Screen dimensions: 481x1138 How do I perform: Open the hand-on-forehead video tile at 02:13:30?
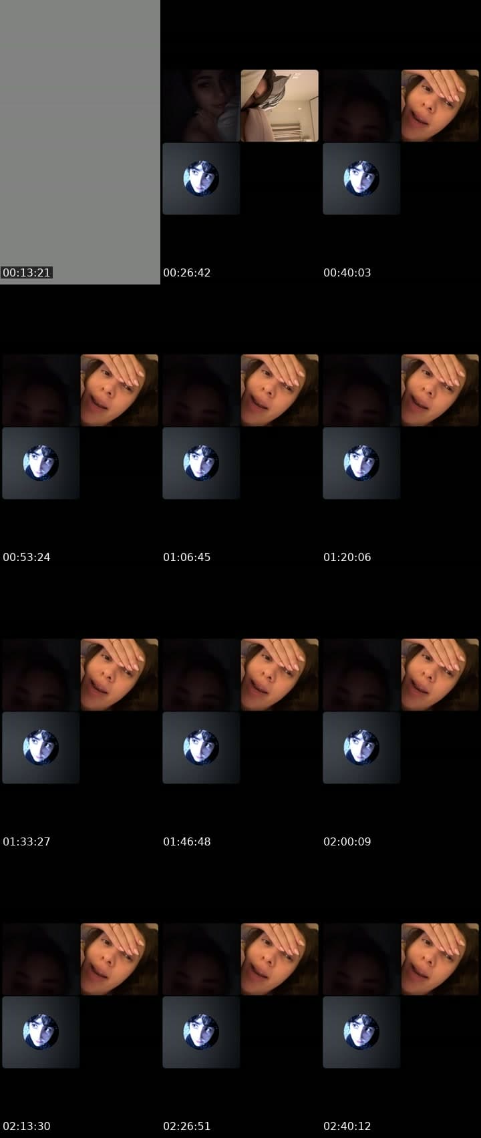120,959
